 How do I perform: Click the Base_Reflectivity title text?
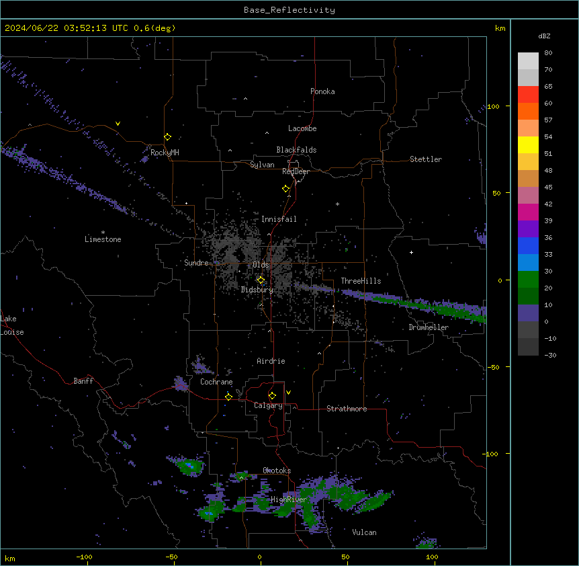click(x=289, y=10)
